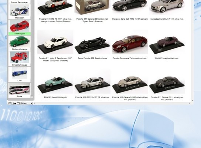Click the small zoom-out mountain icon
The height and width of the screenshot is (148, 201).
[x=13, y=104]
